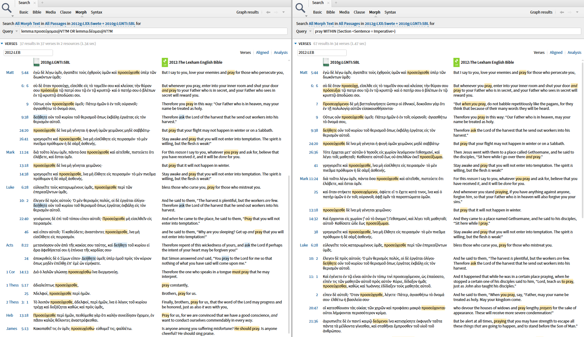Switch to the Basic search type, left panel
The height and width of the screenshot is (337, 584).
coord(24,12)
